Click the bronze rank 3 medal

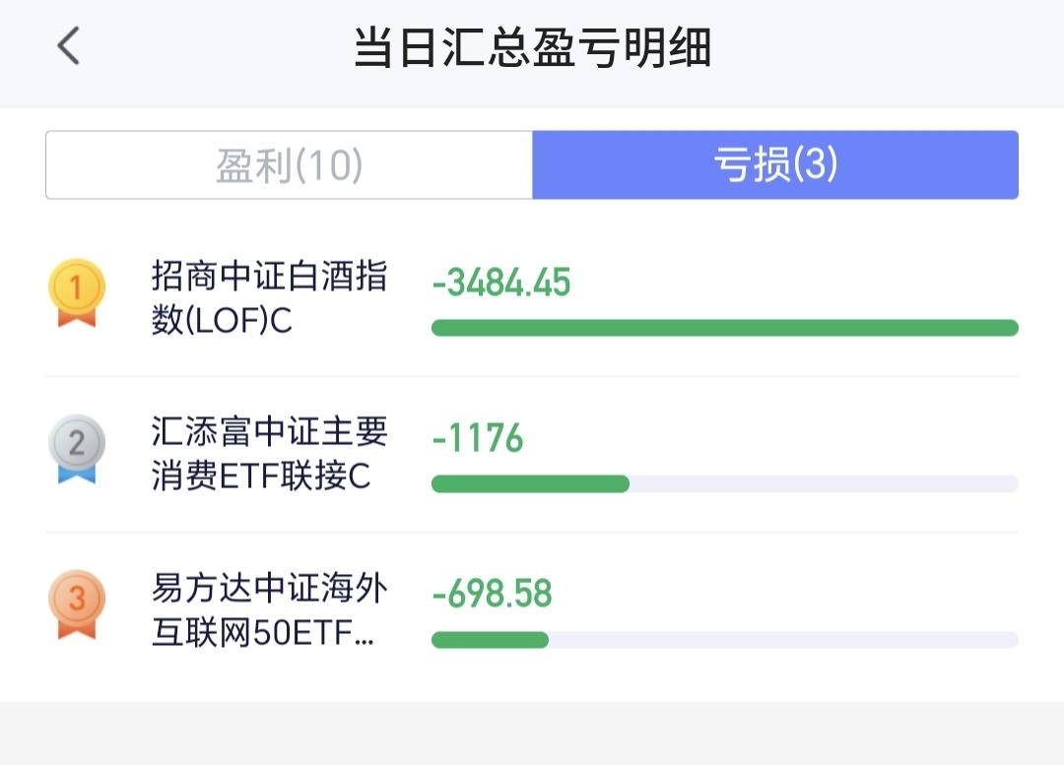77,605
